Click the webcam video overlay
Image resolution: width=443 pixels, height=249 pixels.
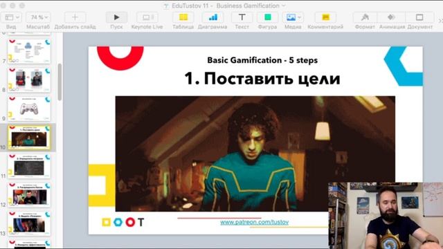click(x=386, y=215)
